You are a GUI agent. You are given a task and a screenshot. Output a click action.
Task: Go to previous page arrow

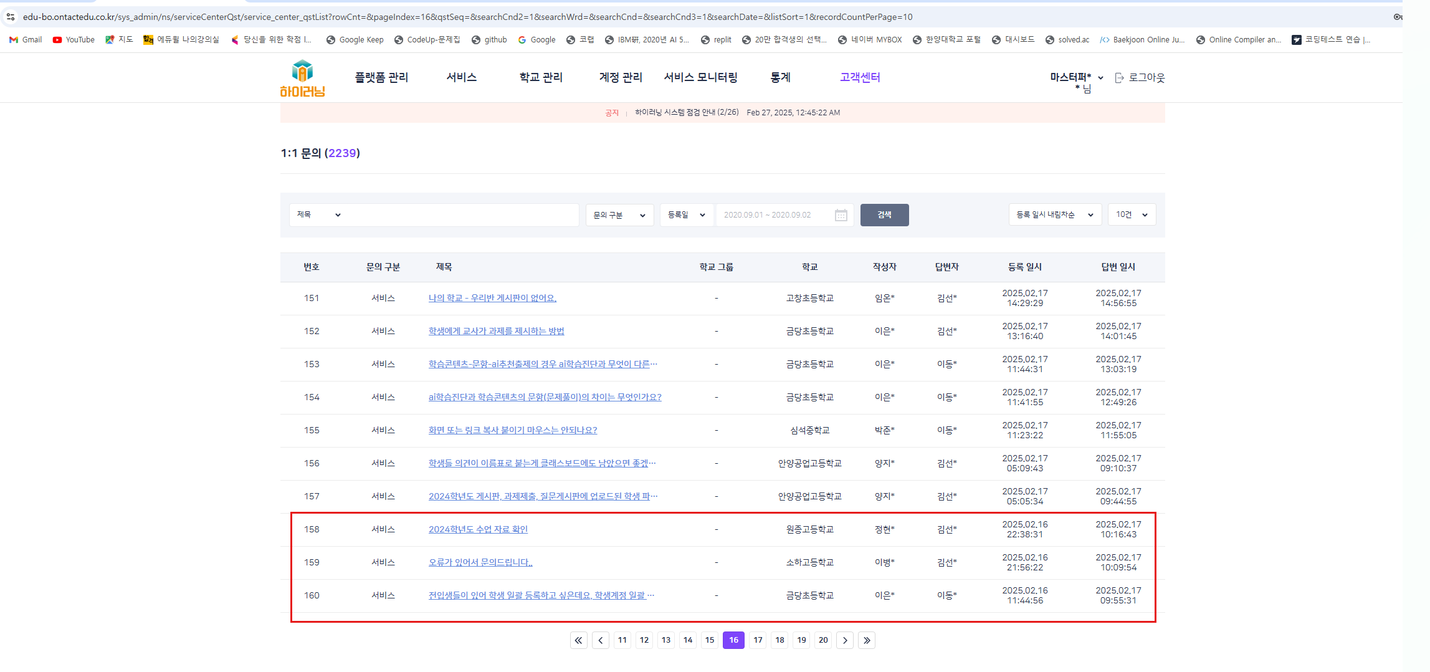pyautogui.click(x=601, y=640)
